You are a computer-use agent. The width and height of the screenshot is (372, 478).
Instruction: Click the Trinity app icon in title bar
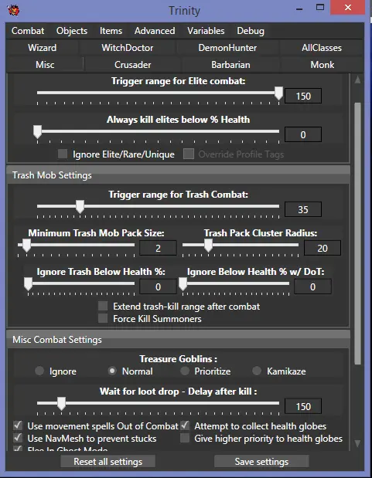point(13,10)
